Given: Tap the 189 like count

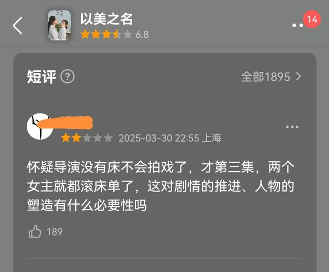Looking at the screenshot, I should (54, 232).
